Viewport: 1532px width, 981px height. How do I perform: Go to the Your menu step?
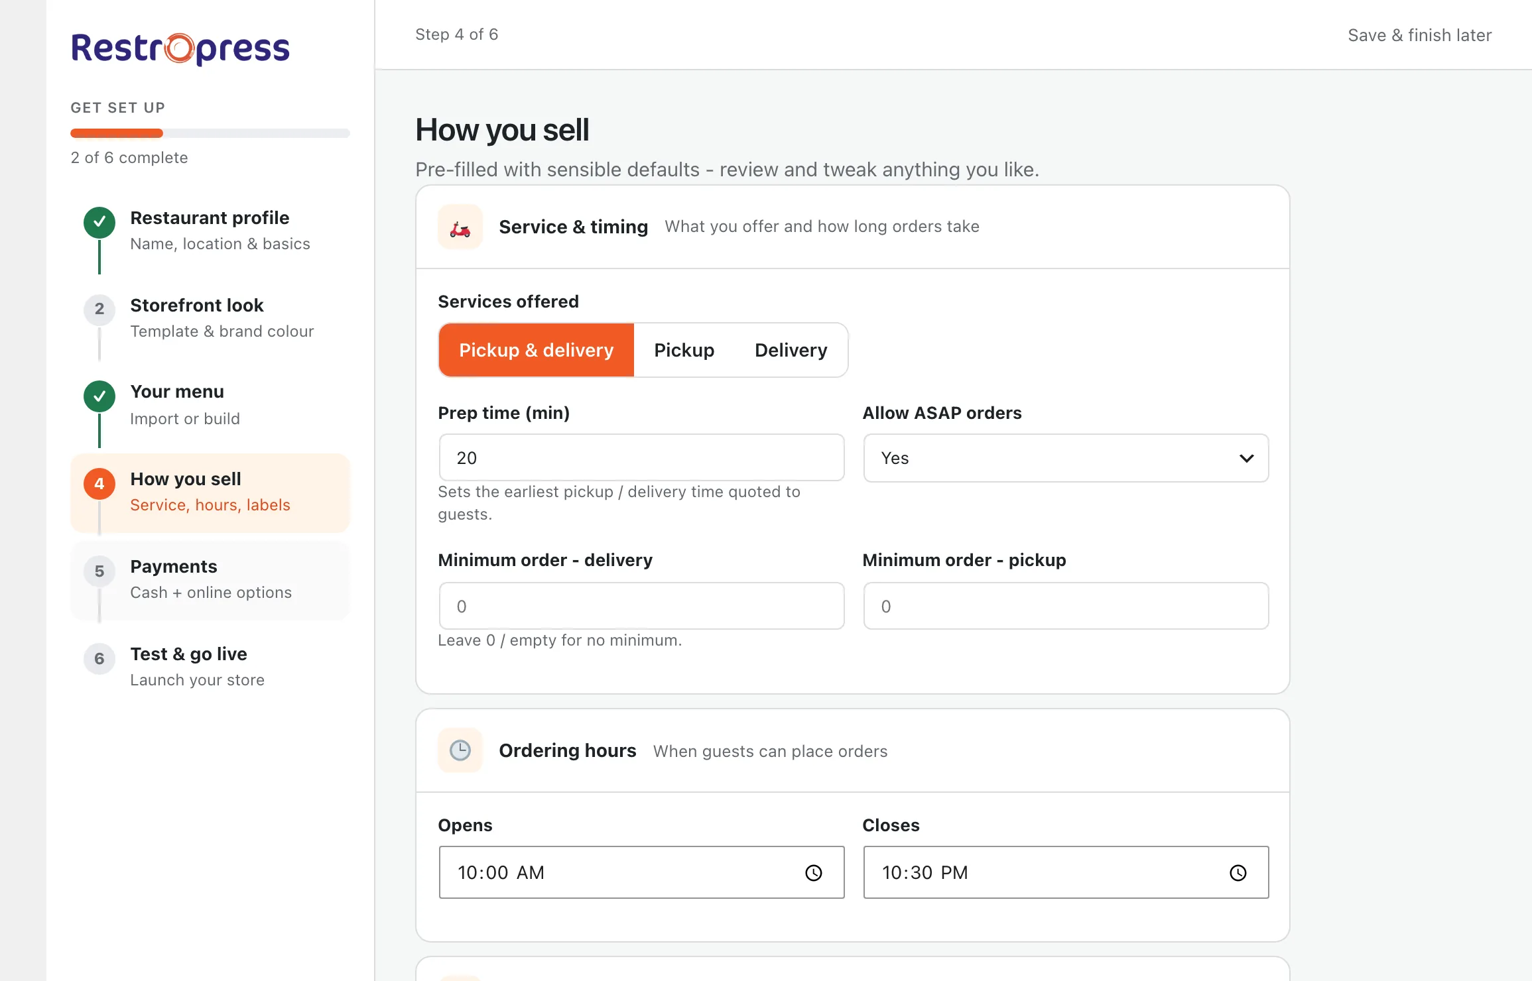pos(210,405)
